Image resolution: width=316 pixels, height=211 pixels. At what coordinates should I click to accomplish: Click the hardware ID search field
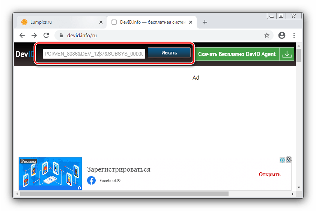tap(94, 54)
